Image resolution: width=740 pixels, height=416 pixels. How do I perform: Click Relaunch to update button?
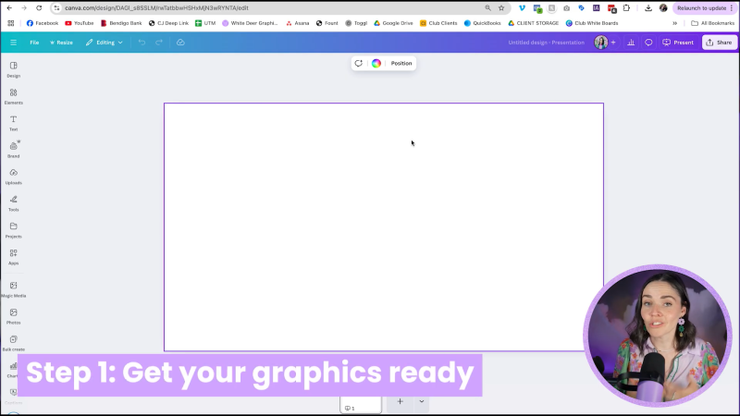tap(705, 8)
